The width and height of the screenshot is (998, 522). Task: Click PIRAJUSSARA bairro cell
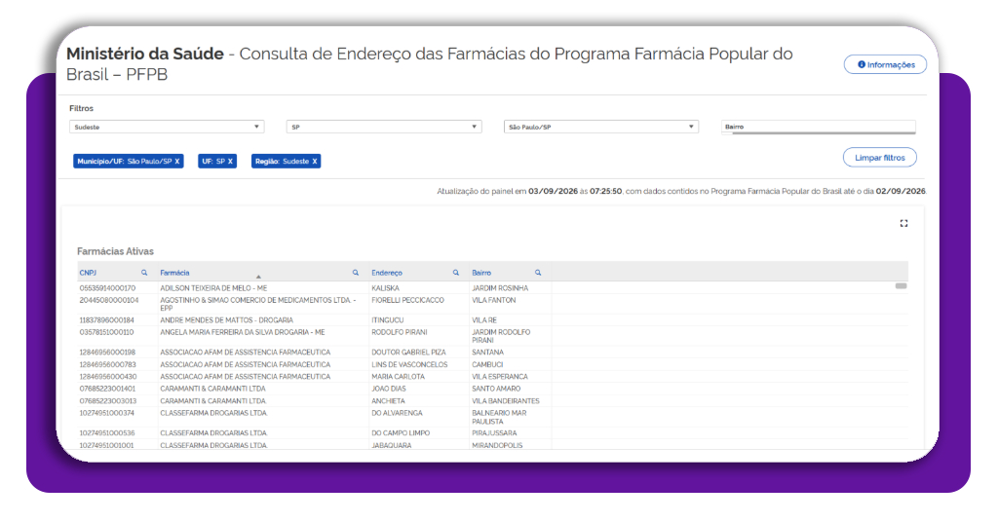[494, 433]
